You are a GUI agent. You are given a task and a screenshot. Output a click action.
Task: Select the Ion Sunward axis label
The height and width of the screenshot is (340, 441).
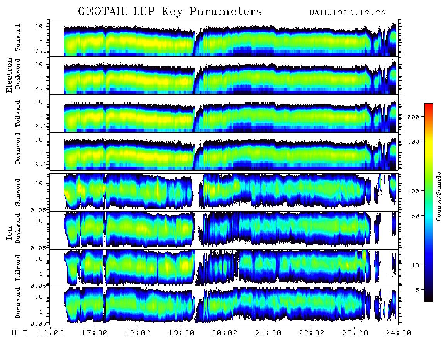18,192
